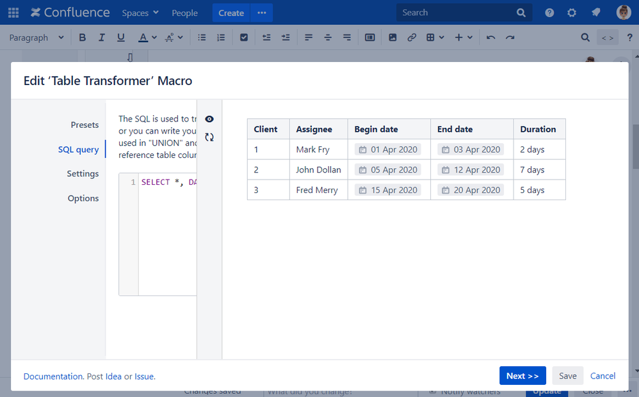This screenshot has width=639, height=397.
Task: Click the Confluence logo
Action: coord(70,13)
